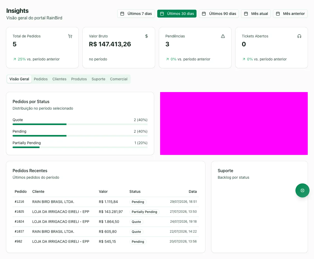
Task: Switch to the Comercial tab
Action: [x=119, y=79]
